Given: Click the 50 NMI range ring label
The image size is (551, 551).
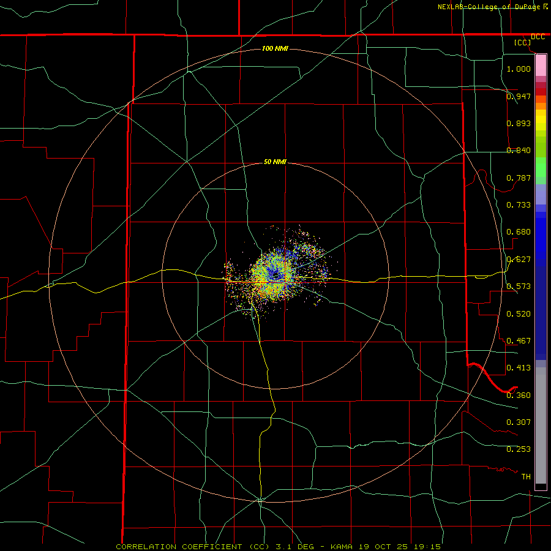Looking at the screenshot, I should (275, 162).
